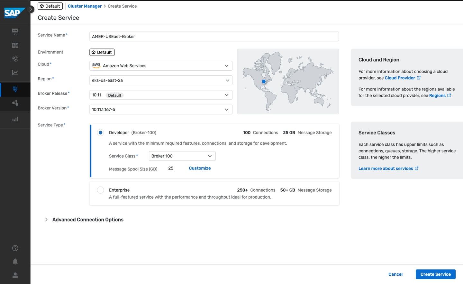
Task: Open the Cloud provider dropdown
Action: click(161, 66)
